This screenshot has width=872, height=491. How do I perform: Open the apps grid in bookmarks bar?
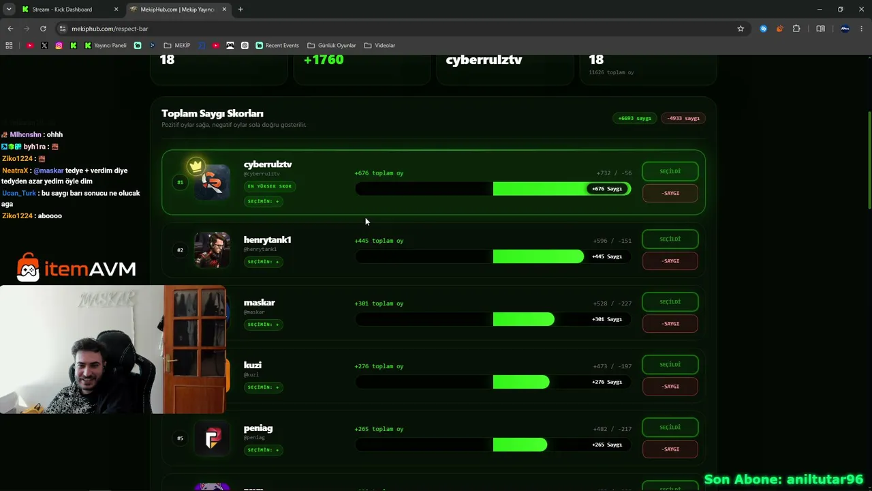click(x=9, y=46)
